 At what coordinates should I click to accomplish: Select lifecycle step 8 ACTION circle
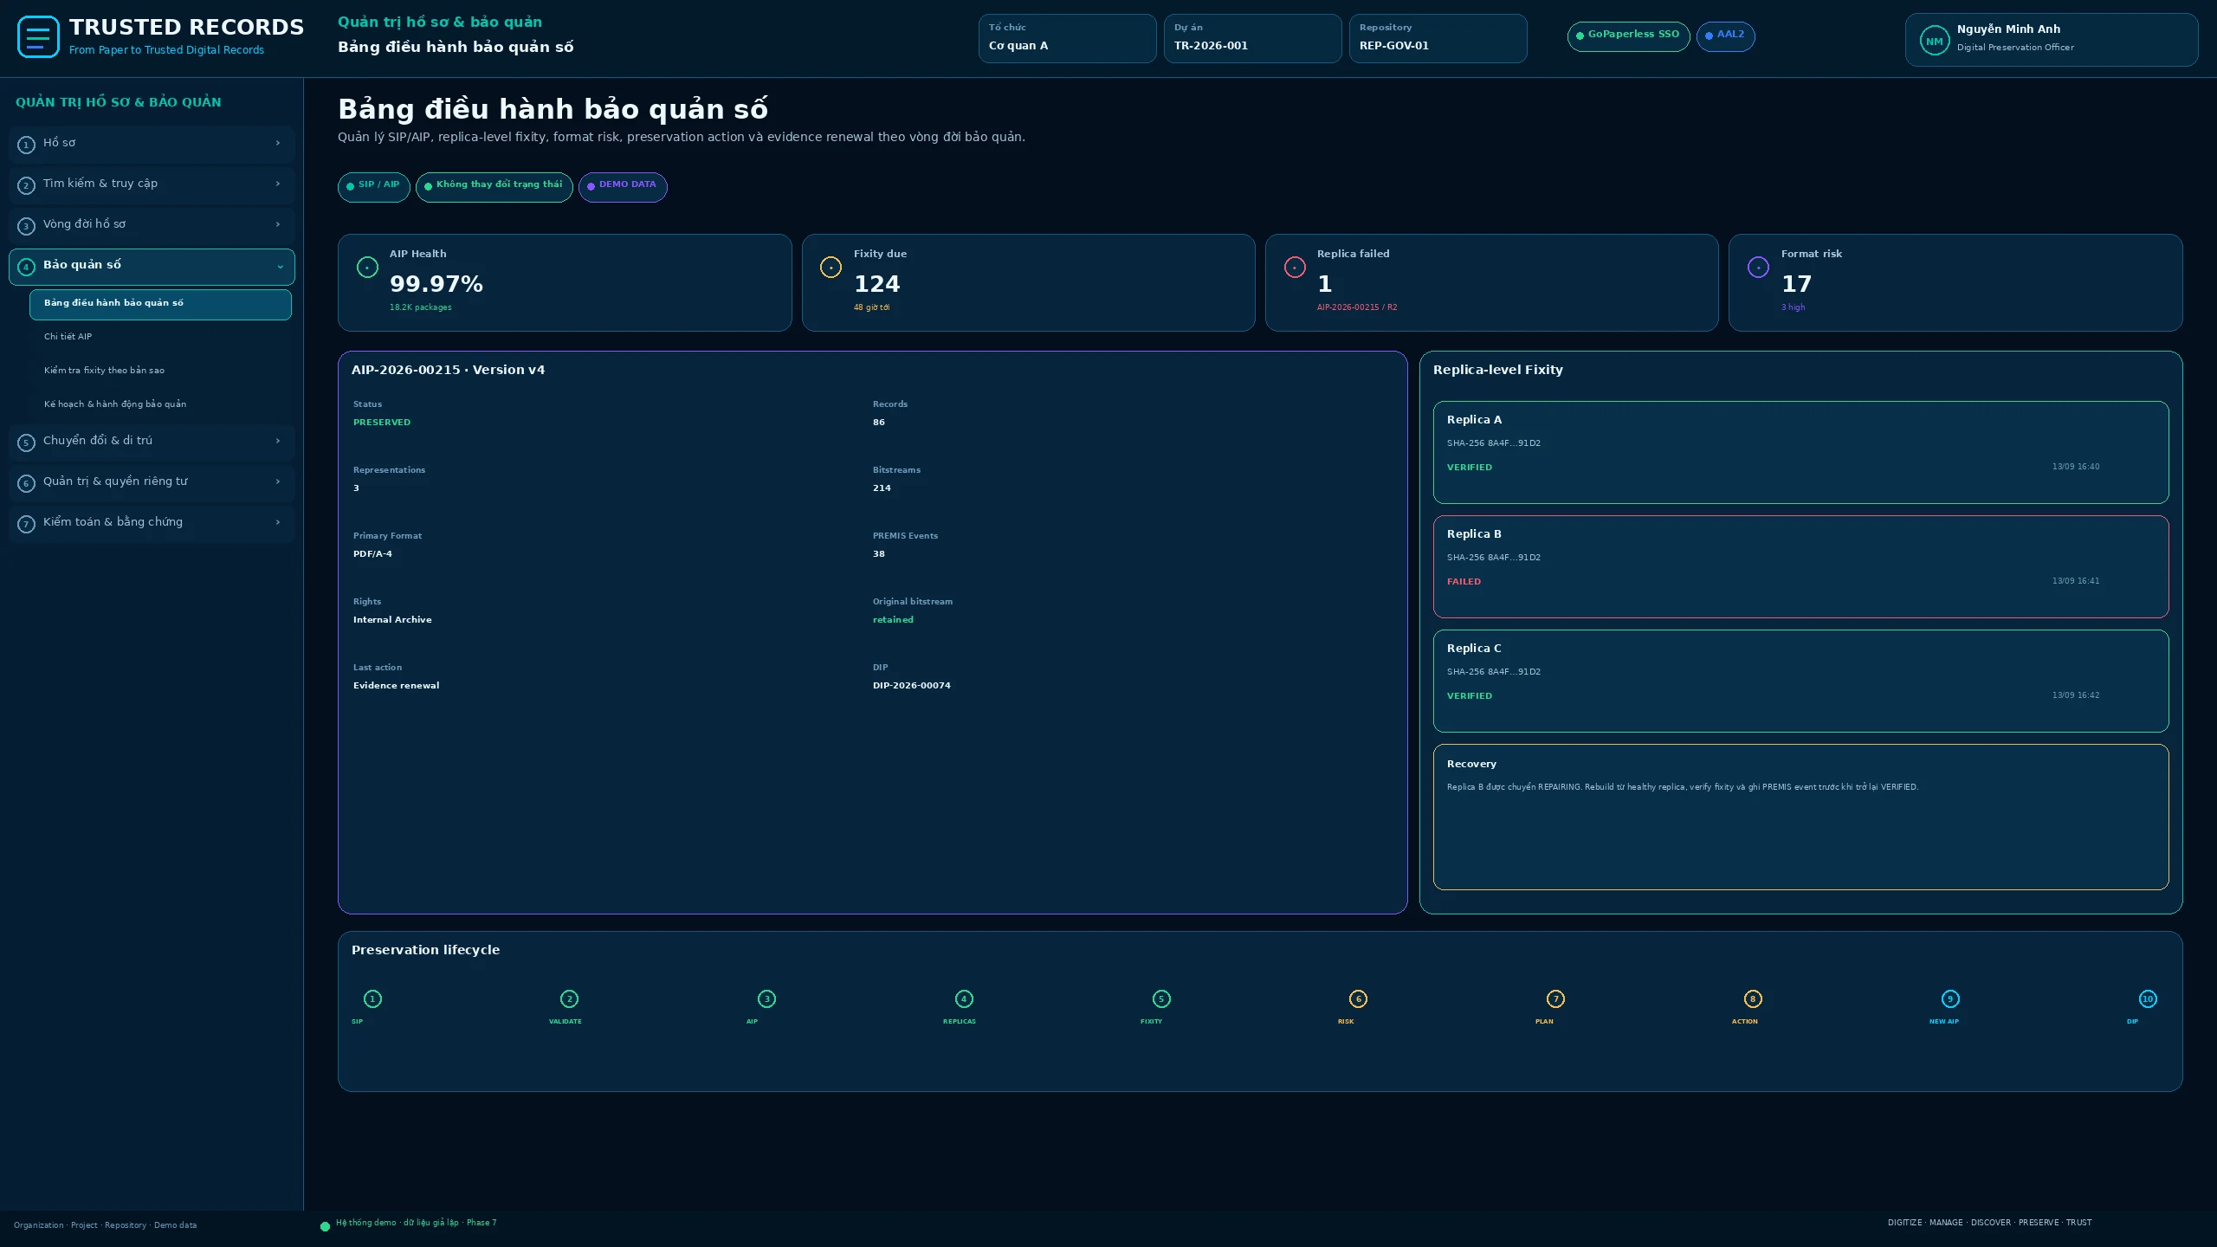click(1753, 998)
